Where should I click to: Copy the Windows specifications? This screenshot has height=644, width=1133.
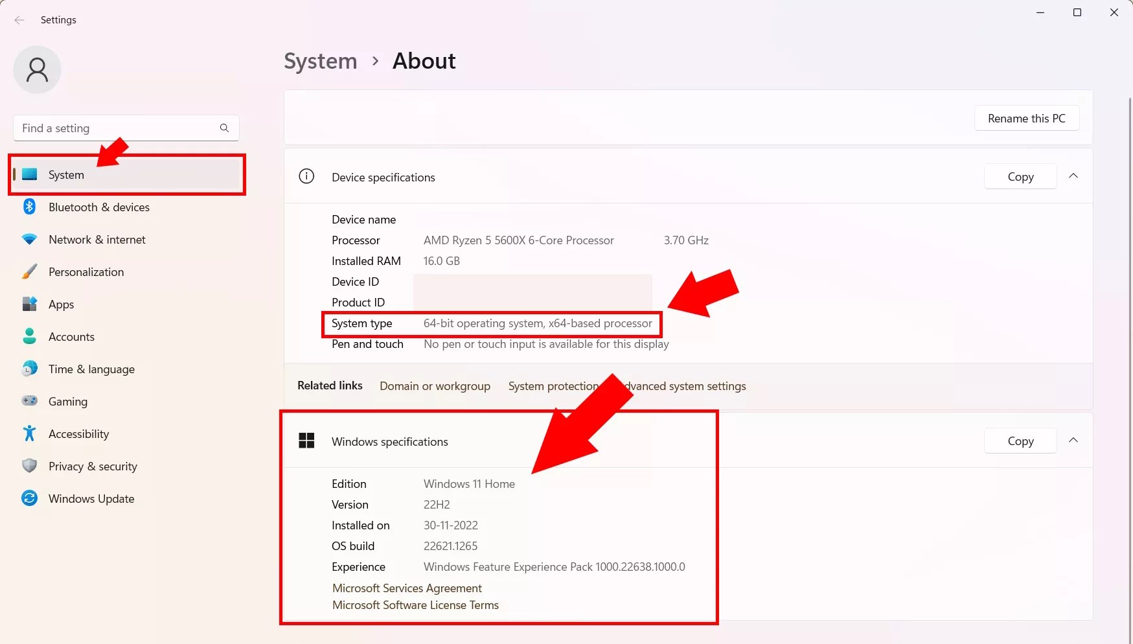[x=1020, y=441]
